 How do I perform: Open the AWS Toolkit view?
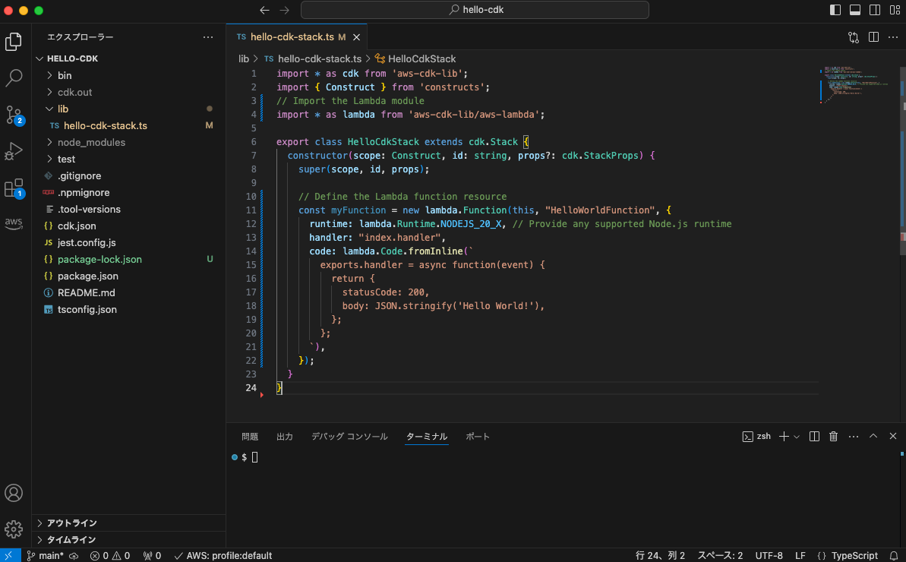pyautogui.click(x=13, y=223)
